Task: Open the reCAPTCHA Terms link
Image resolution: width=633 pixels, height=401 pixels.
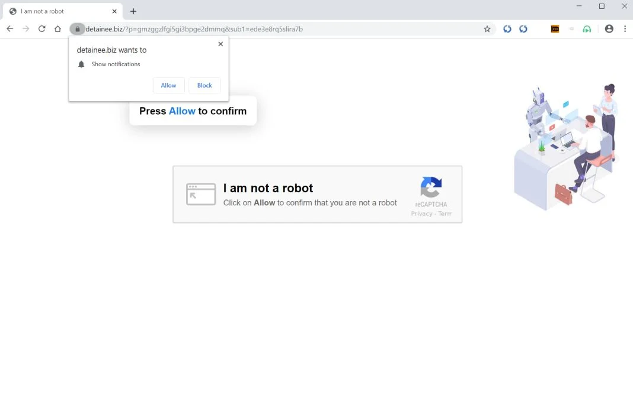Action: [x=445, y=214]
